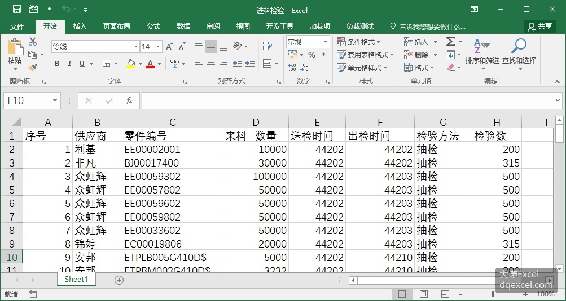Increase decimal places icon

coord(292,68)
